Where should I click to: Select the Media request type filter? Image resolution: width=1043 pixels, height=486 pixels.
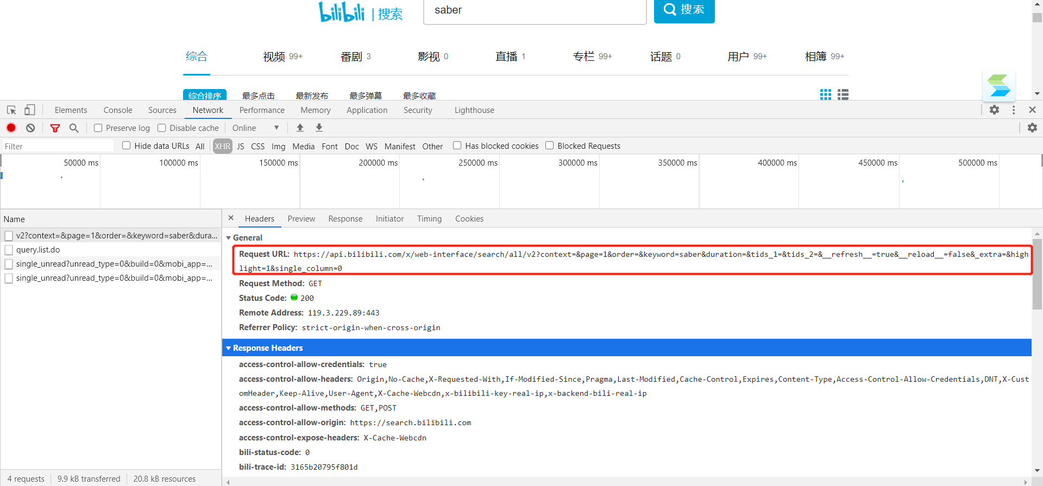304,147
